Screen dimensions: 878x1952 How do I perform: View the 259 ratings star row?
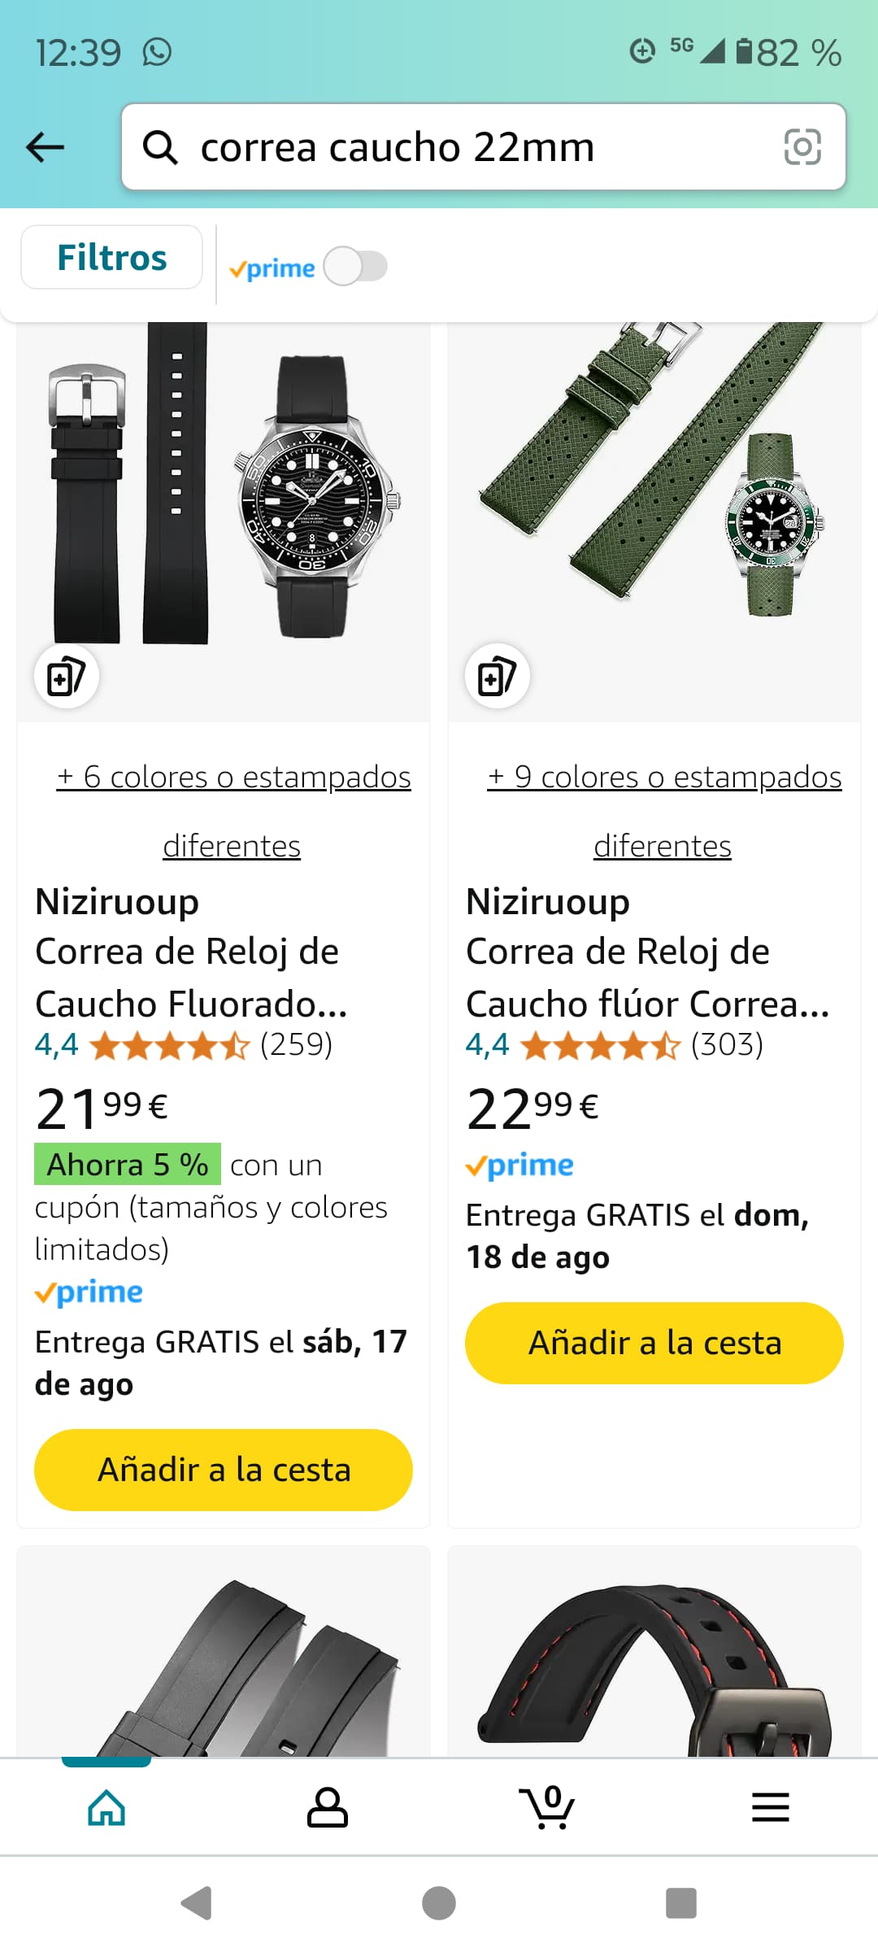point(171,1045)
